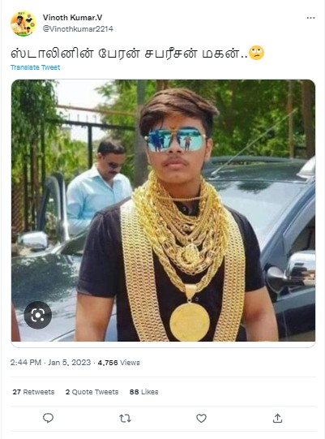Like the tweet with heart icon
325x439 pixels.
pos(201,418)
